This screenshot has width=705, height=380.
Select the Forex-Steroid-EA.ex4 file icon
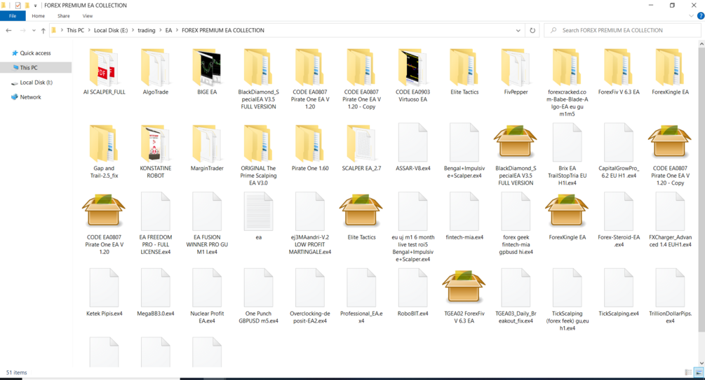pyautogui.click(x=619, y=213)
